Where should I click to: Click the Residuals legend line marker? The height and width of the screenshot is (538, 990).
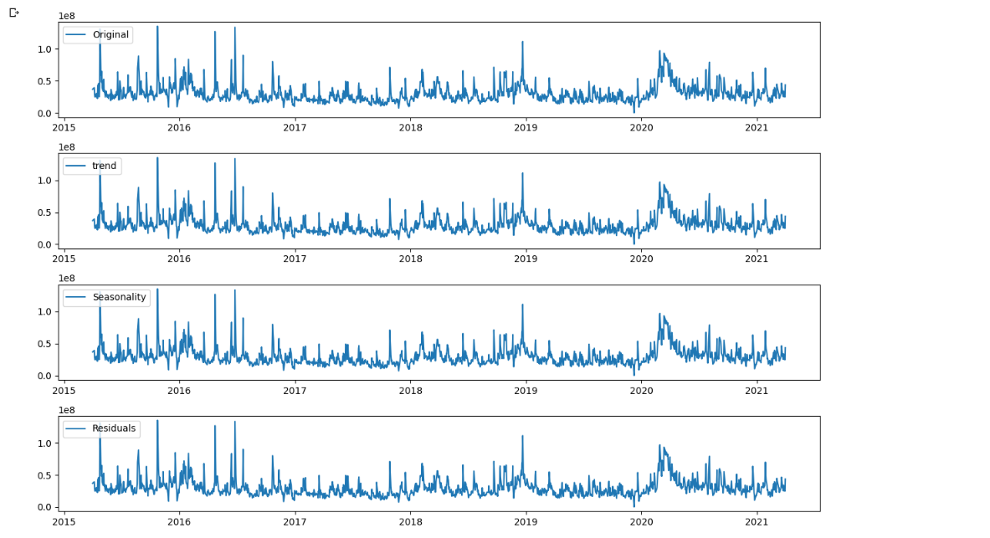tap(77, 428)
